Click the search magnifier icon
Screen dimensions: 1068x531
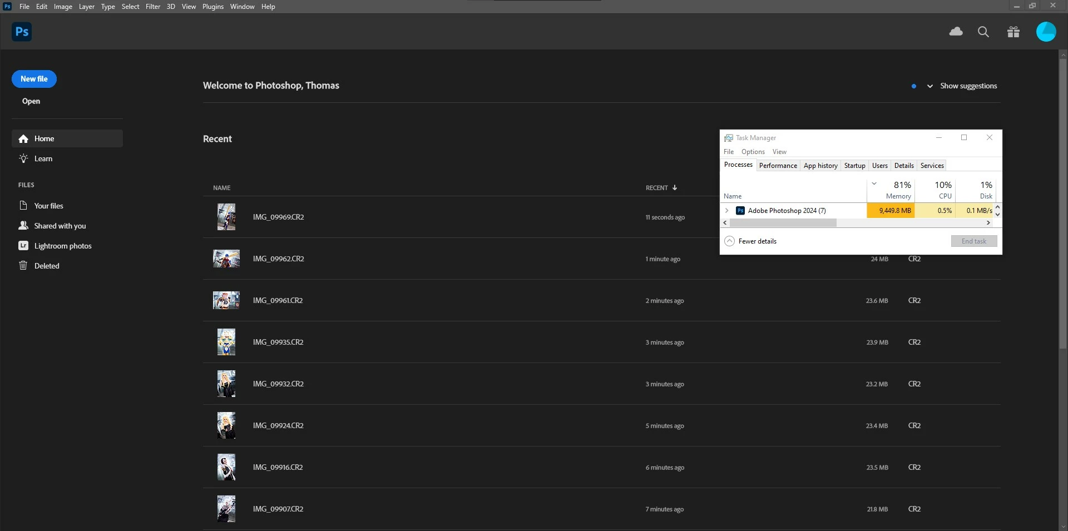click(983, 32)
